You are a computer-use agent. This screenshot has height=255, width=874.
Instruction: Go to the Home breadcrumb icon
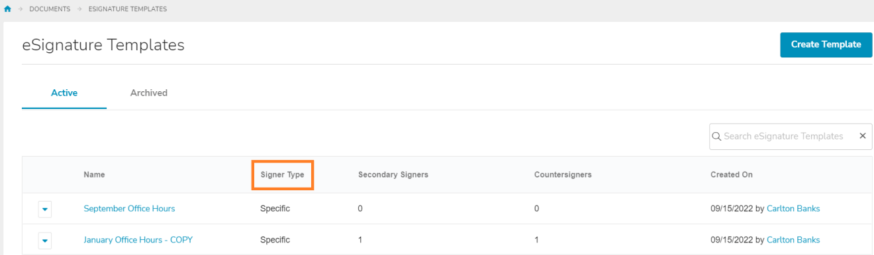[7, 9]
